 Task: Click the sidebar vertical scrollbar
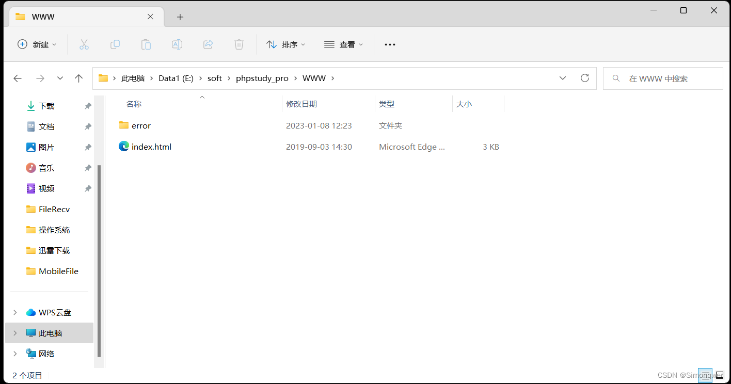pos(99,262)
